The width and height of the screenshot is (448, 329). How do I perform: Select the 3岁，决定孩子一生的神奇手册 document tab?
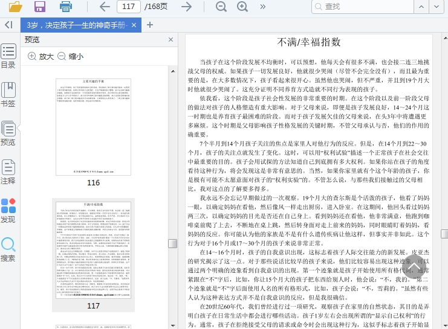point(81,25)
